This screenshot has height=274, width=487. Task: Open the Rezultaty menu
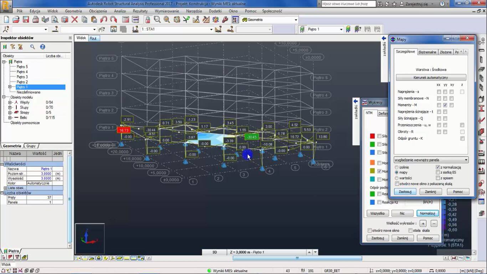(x=140, y=11)
